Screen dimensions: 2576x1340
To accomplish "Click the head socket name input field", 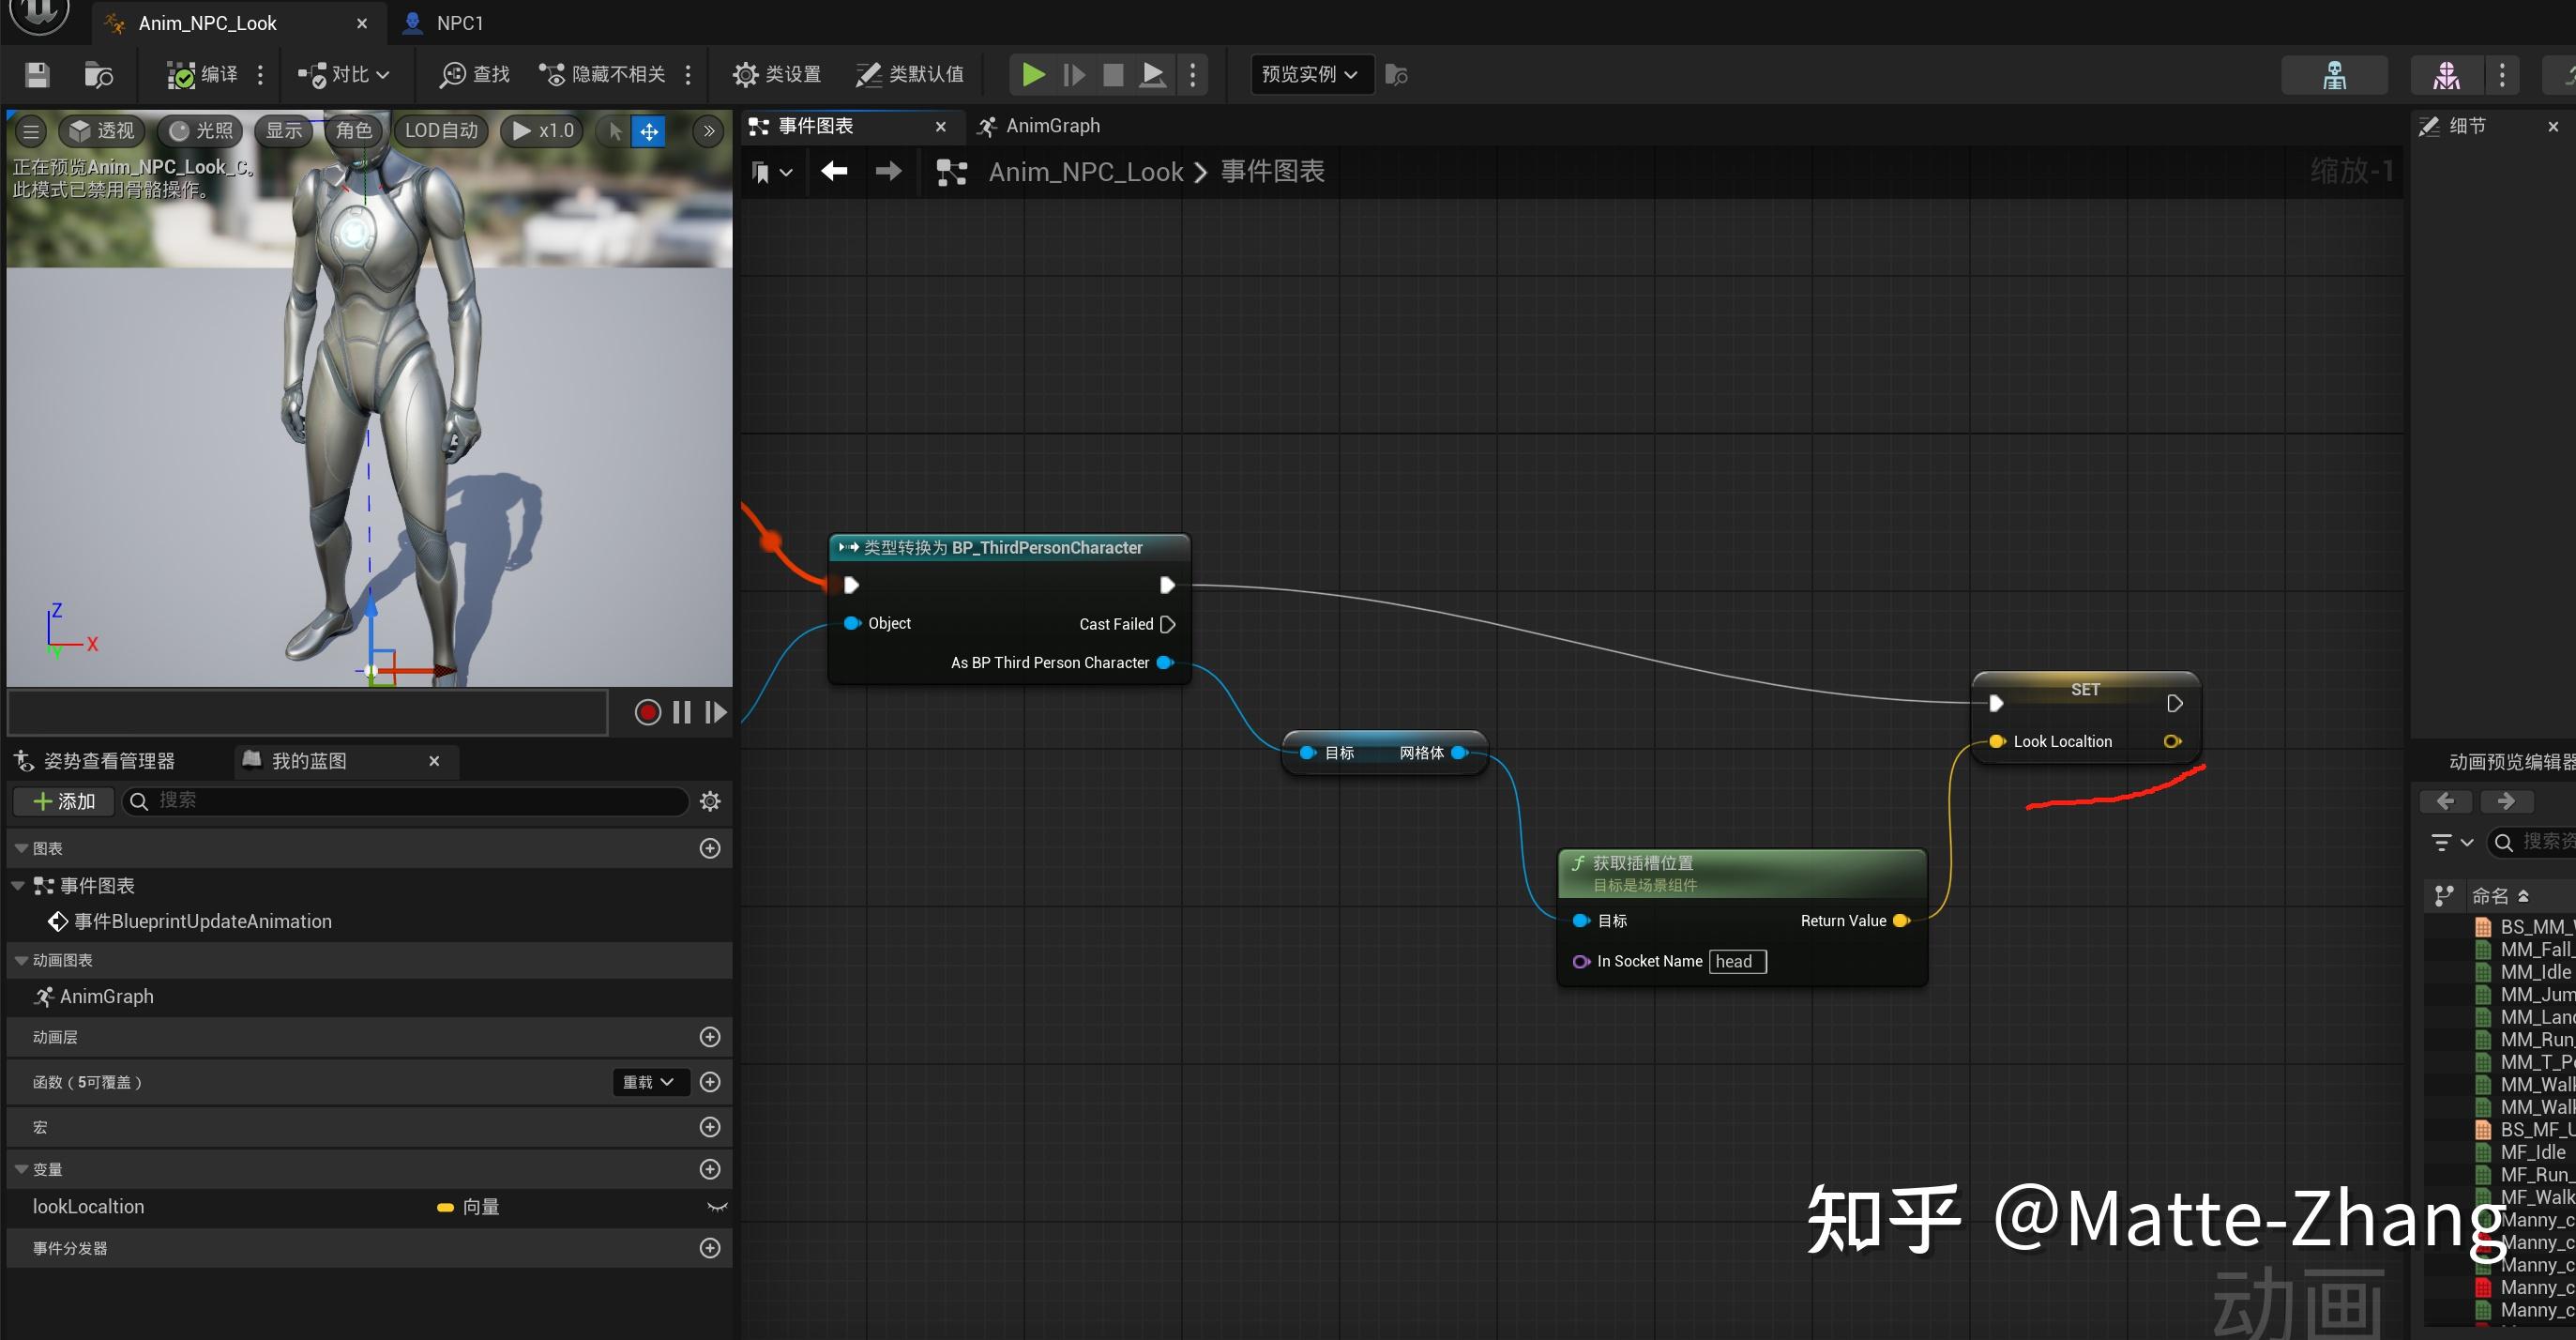I will 1737,961.
